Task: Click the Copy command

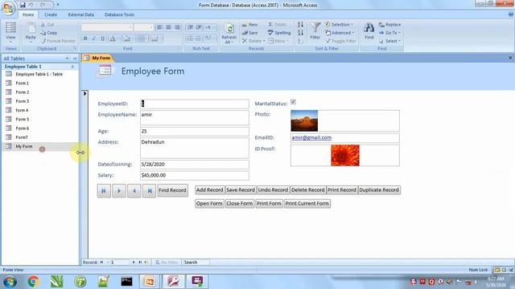Action: tap(48, 33)
